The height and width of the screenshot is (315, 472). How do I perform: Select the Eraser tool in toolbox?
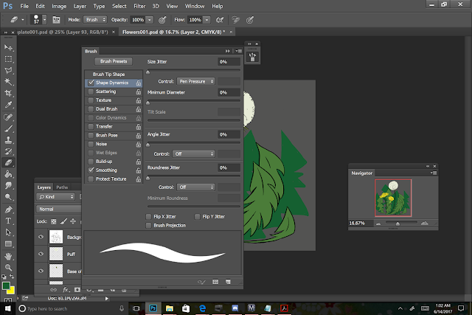click(8, 162)
